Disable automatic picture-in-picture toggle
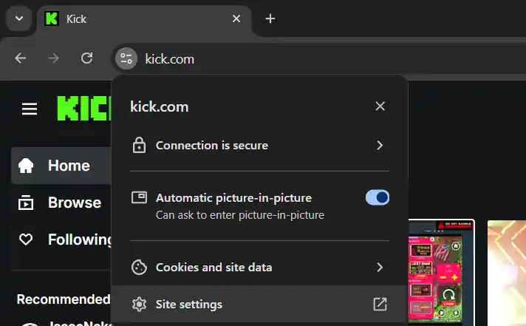This screenshot has width=526, height=326. pyautogui.click(x=378, y=197)
